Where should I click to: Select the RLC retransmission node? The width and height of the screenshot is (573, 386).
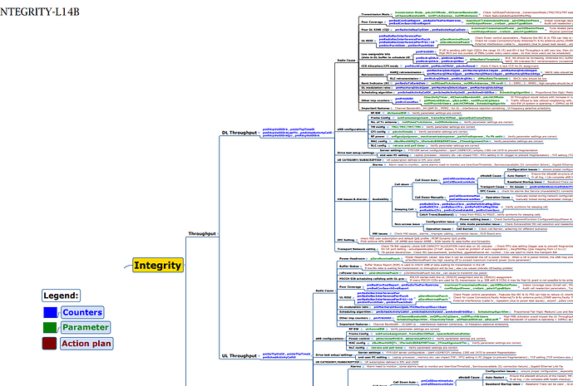pos(403,78)
